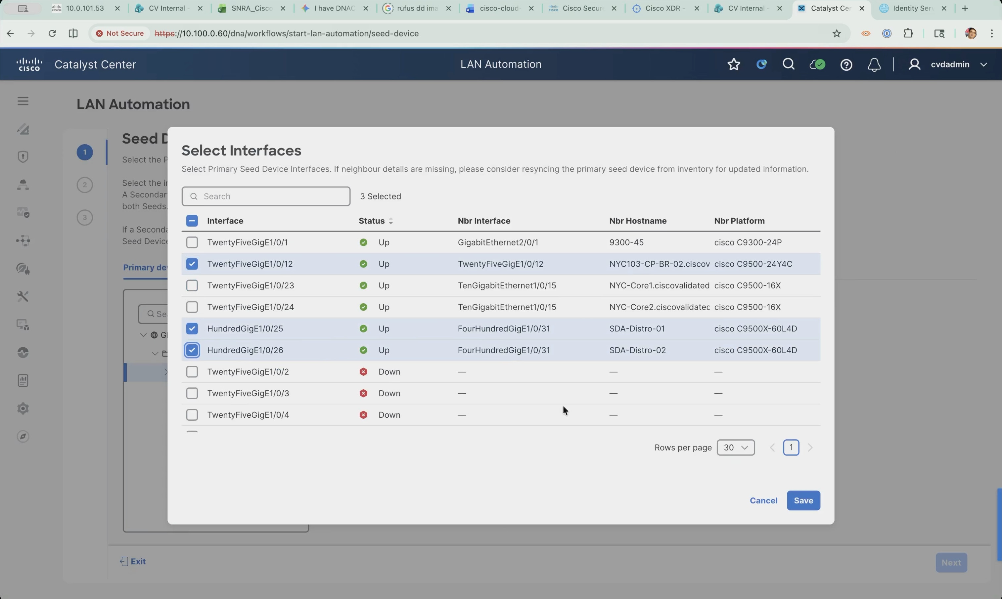Uncheck the TwentyFiveGigE1/0/12 interface checkbox
1002x599 pixels.
(192, 264)
